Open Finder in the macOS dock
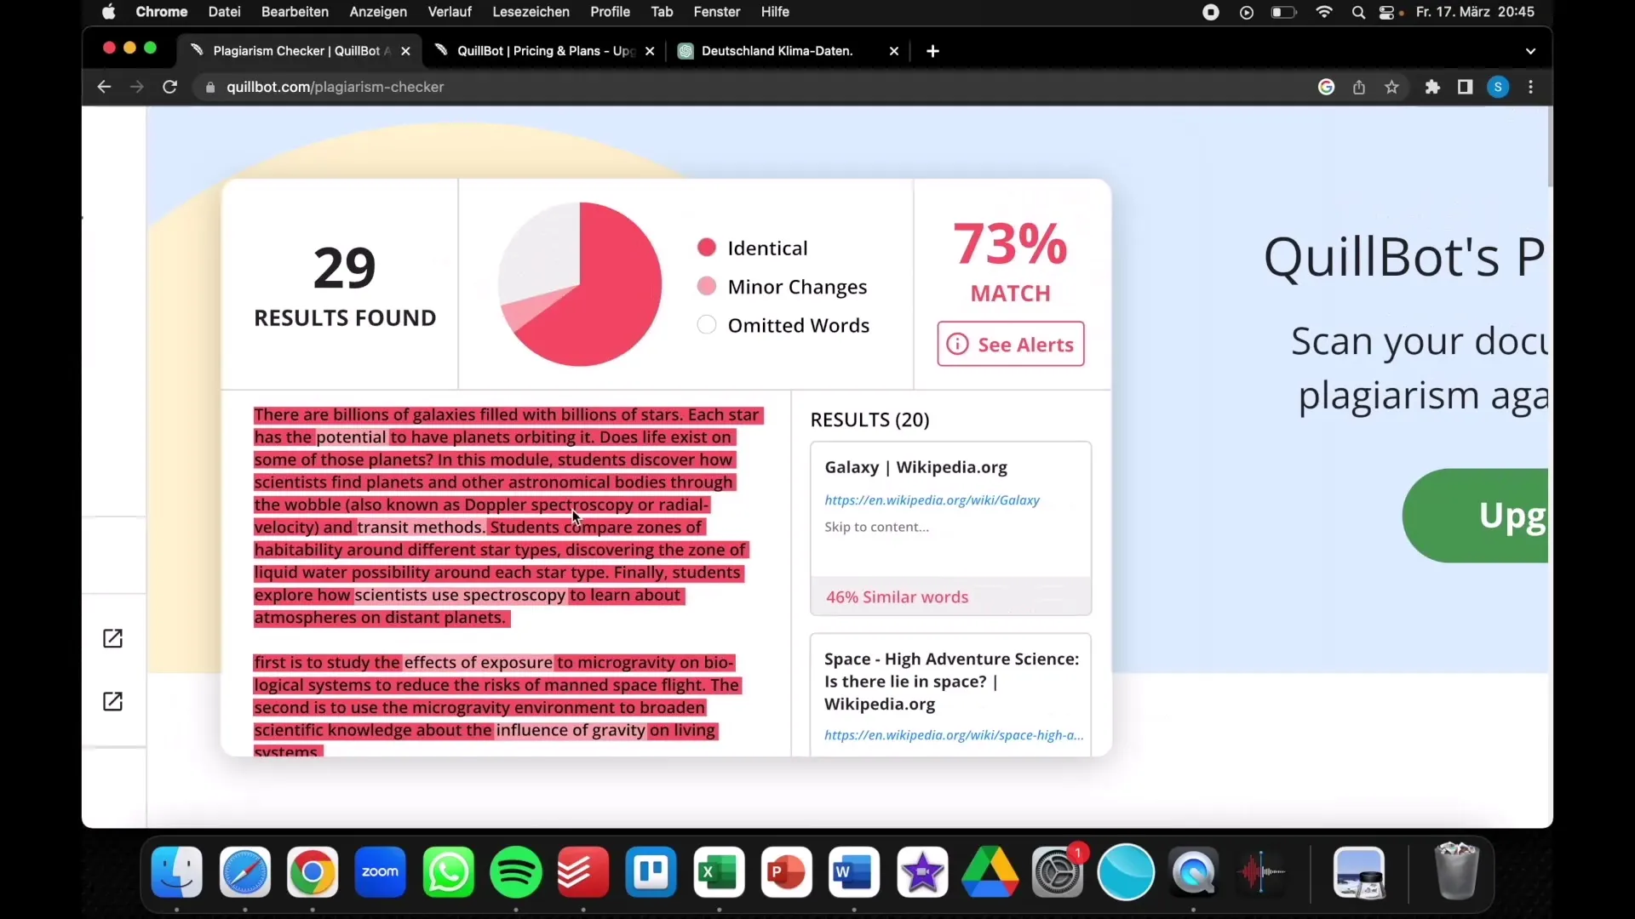Screen dimensions: 1635x919 (177, 872)
